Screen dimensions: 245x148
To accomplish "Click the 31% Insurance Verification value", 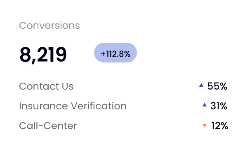I will click(219, 106).
